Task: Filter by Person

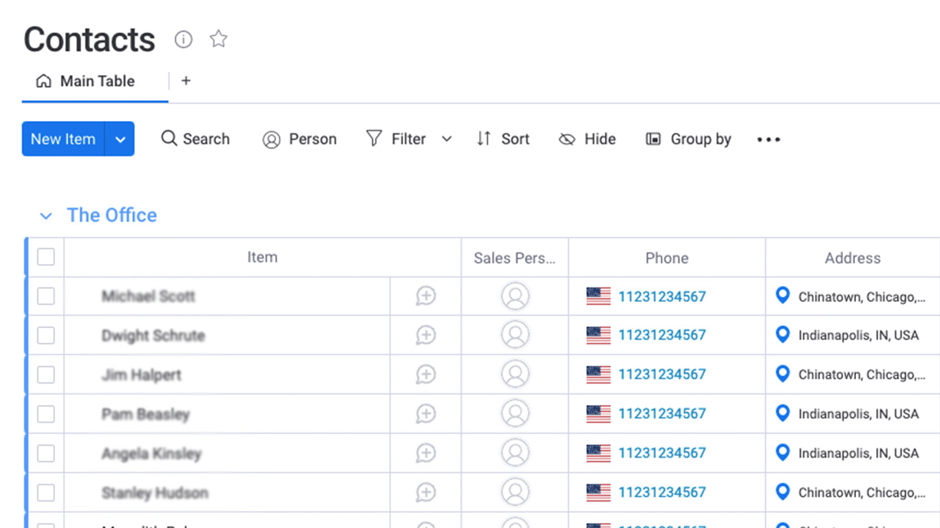Action: click(x=299, y=140)
